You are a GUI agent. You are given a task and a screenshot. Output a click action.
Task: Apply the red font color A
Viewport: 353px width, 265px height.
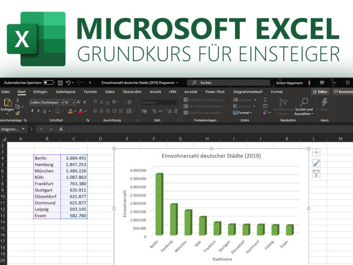(x=81, y=111)
